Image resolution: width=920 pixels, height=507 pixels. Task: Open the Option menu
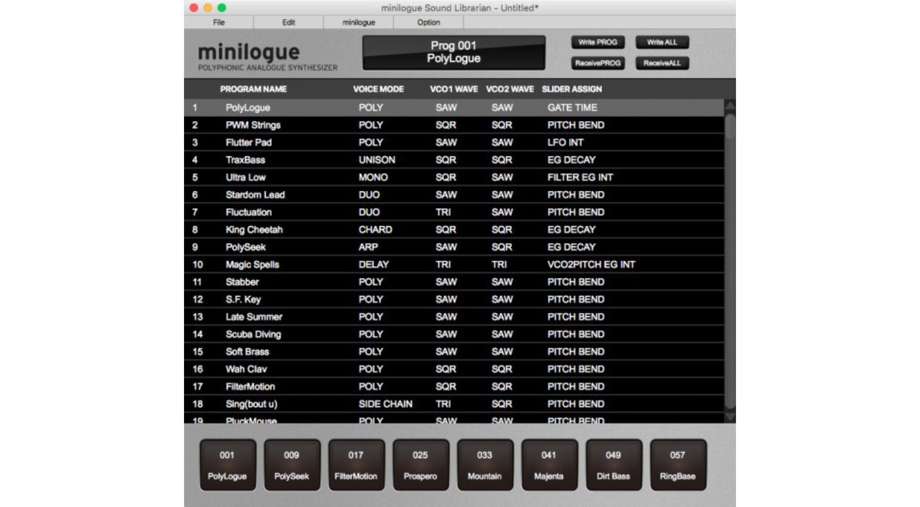point(428,22)
